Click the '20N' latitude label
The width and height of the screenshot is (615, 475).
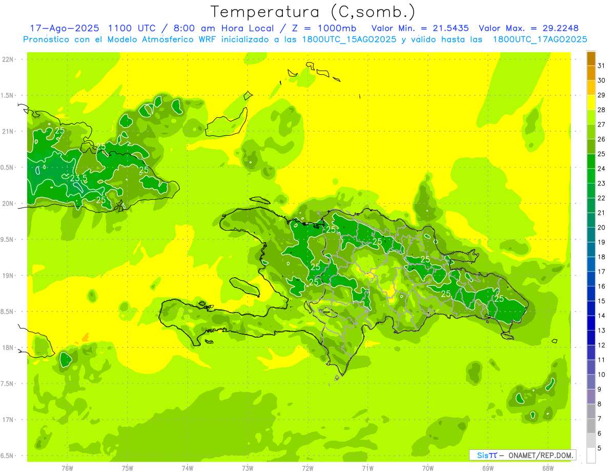click(7, 203)
